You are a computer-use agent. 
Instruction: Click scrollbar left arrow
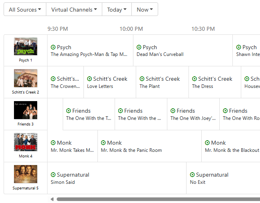tap(52, 199)
